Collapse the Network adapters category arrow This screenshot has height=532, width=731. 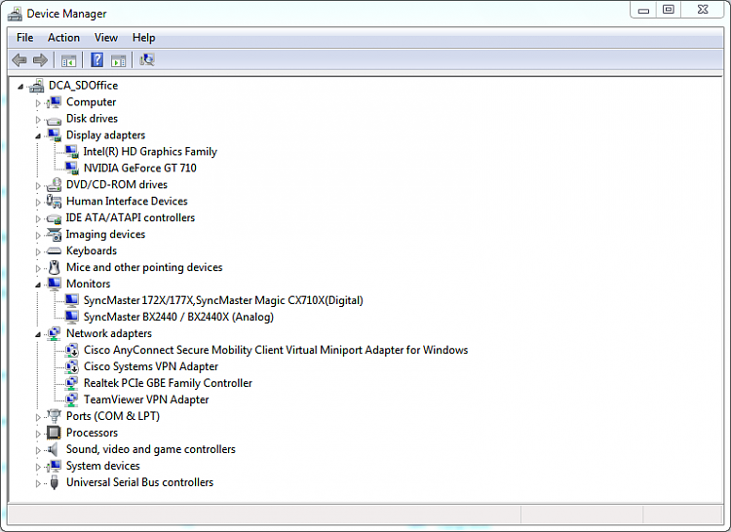pyautogui.click(x=38, y=334)
